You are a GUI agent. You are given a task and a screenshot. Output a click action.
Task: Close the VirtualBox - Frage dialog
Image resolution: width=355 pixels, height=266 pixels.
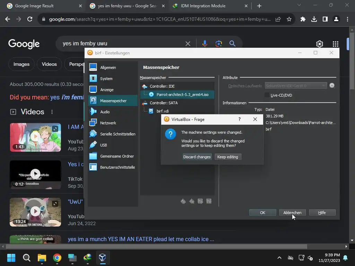tap(255, 119)
